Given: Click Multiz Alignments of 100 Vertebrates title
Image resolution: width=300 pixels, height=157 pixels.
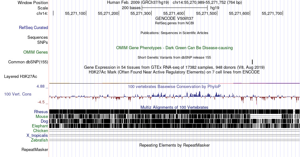Looking at the screenshot, I should [174, 107].
